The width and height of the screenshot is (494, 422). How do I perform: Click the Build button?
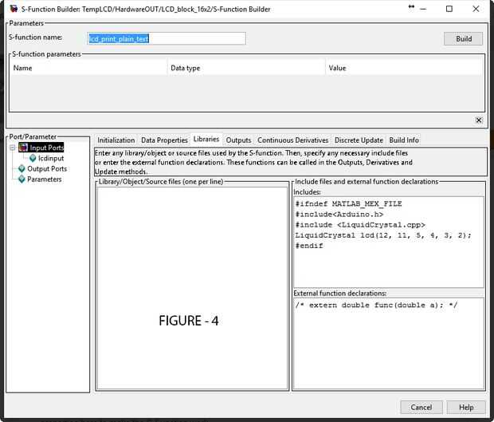463,39
